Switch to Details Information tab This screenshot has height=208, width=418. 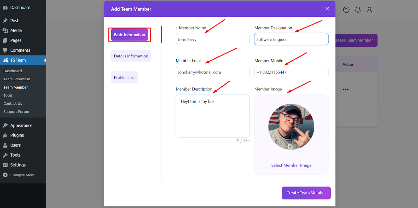point(131,56)
